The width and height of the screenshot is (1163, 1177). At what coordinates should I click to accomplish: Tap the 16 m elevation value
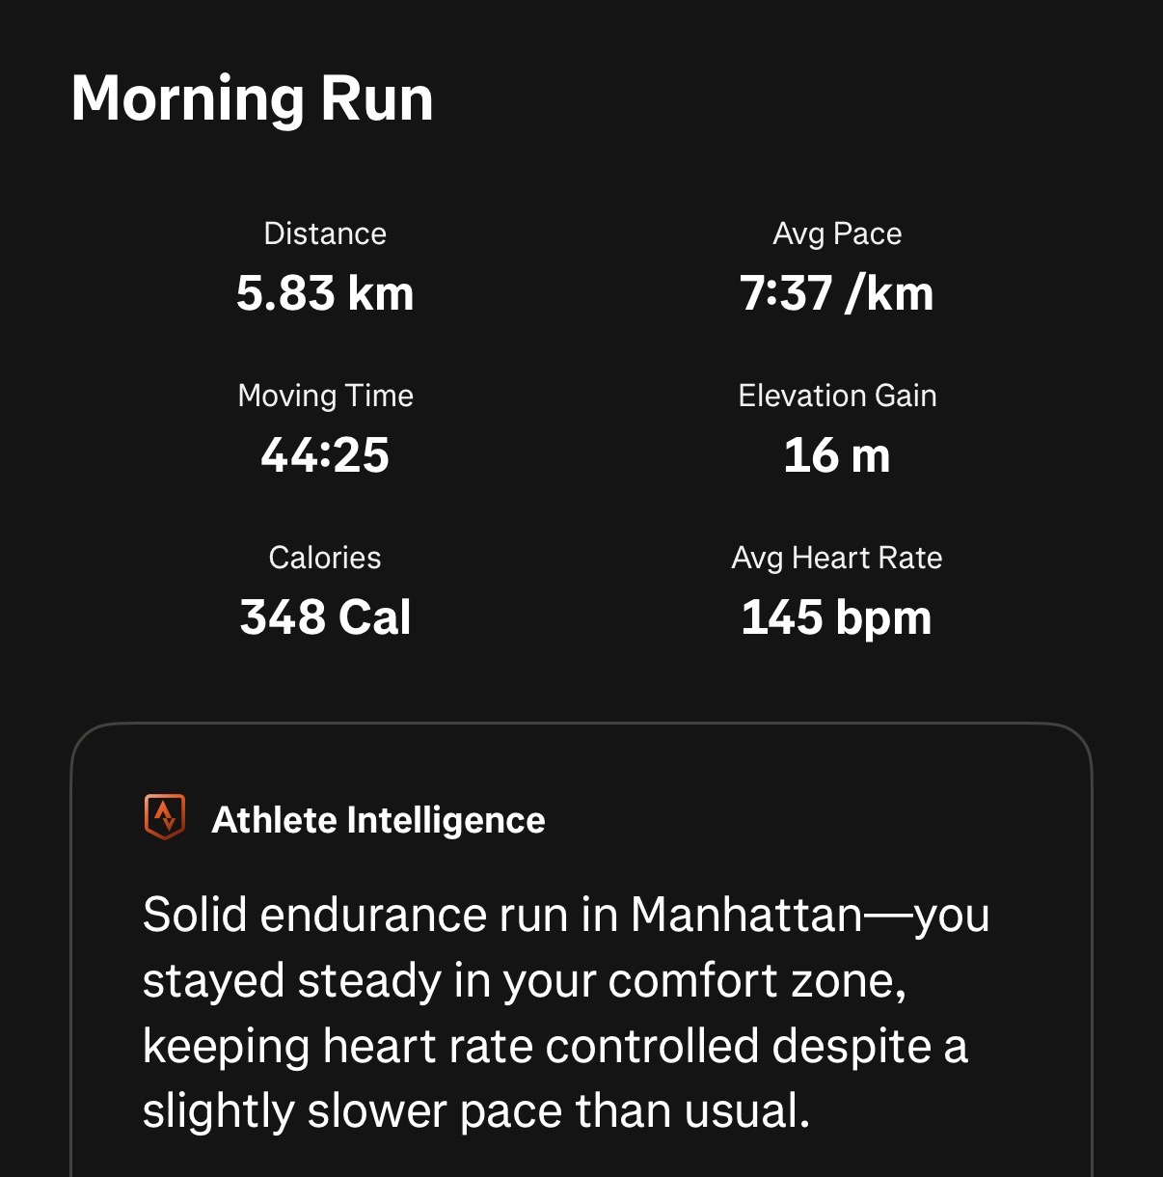(x=837, y=455)
